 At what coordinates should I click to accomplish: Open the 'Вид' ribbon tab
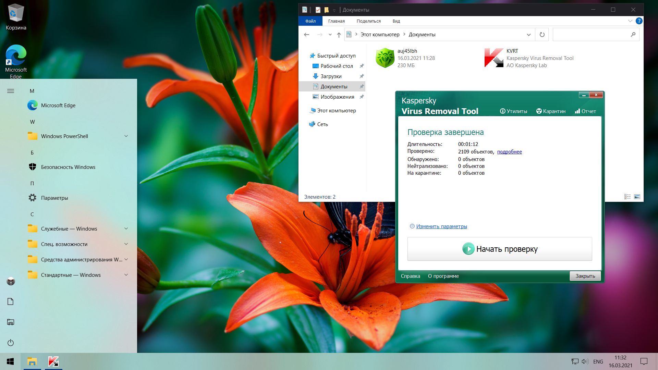click(396, 21)
